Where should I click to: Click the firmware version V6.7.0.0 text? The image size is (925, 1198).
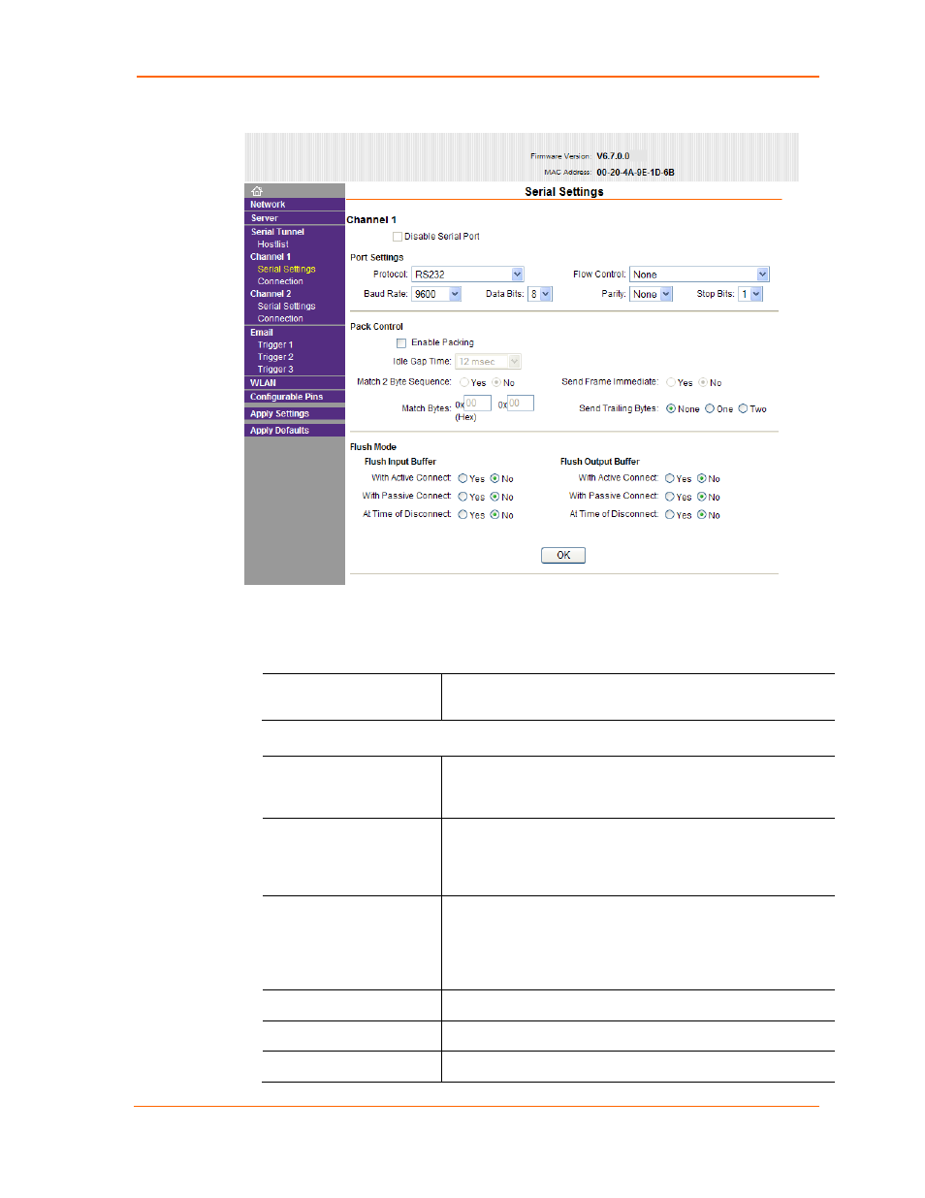coord(613,156)
